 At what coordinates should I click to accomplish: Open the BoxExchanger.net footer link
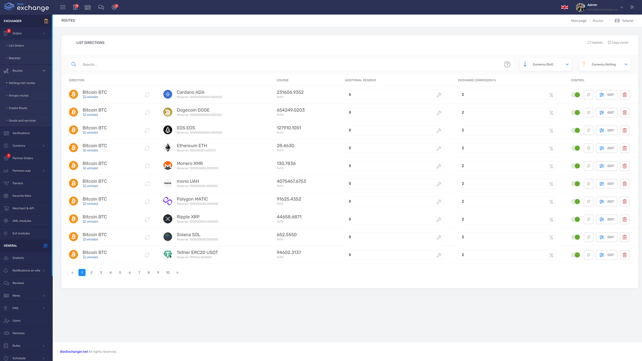[x=74, y=351]
